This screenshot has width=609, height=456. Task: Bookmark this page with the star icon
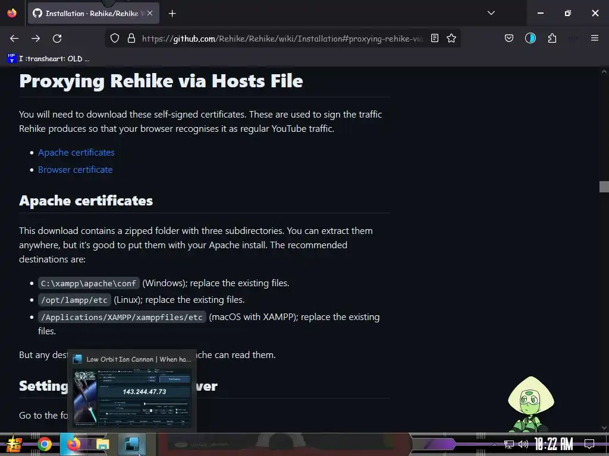pos(451,39)
